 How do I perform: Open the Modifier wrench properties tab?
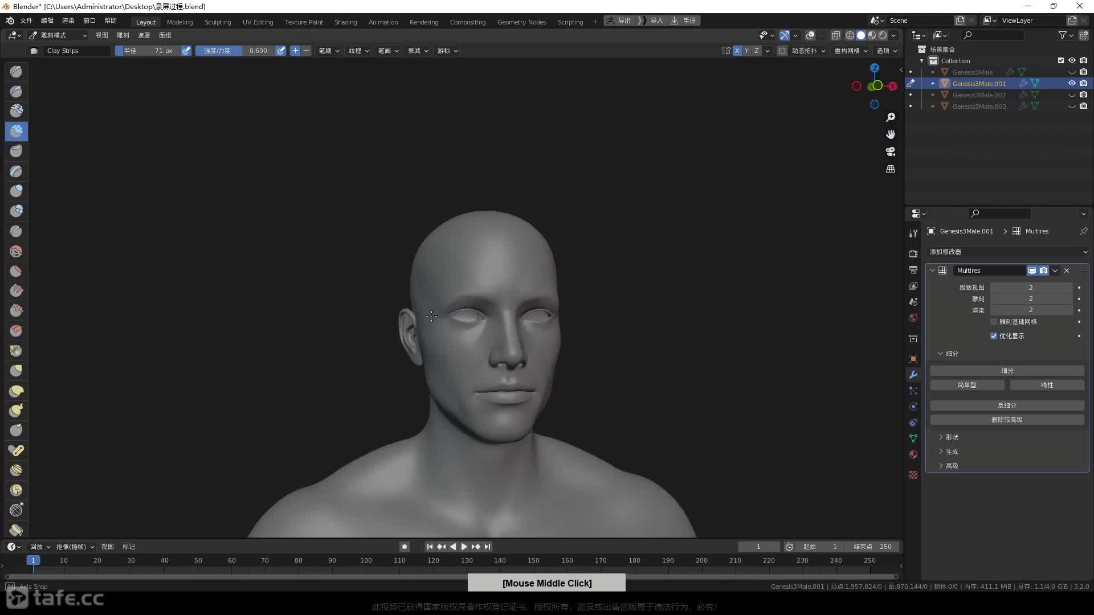pos(913,375)
